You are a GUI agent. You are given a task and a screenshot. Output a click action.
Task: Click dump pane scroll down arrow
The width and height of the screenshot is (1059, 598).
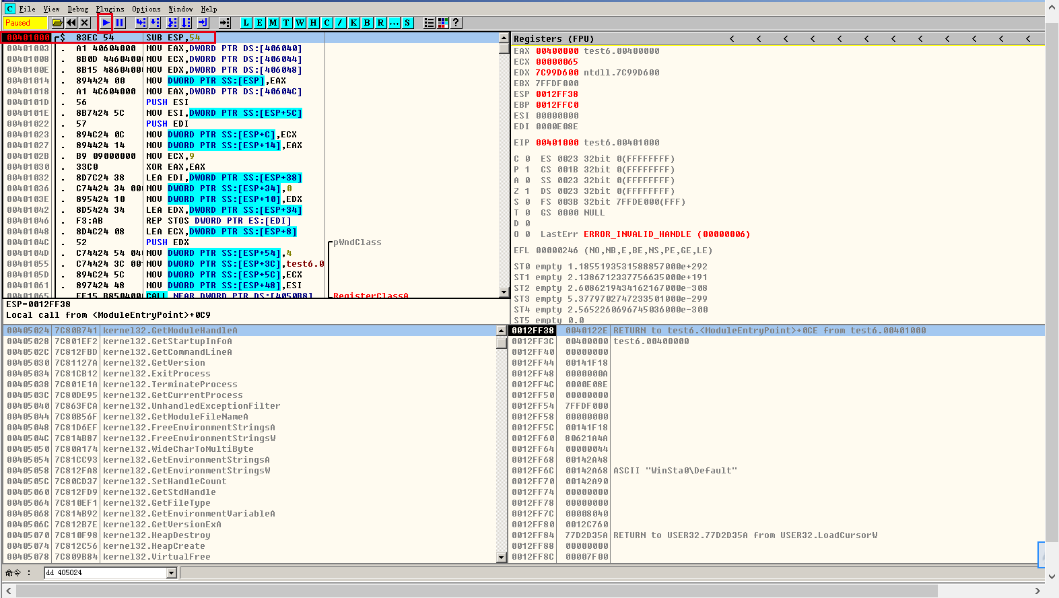pyautogui.click(x=501, y=557)
